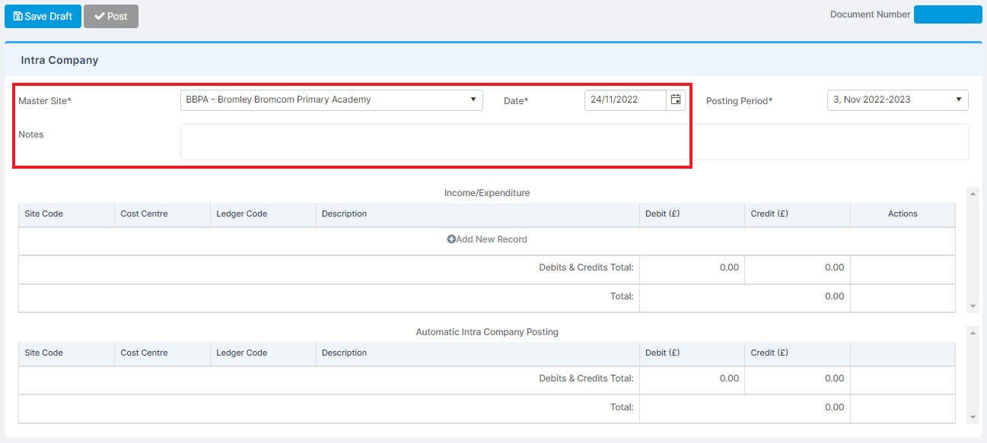Click the Post button
This screenshot has height=443, width=987.
click(111, 16)
